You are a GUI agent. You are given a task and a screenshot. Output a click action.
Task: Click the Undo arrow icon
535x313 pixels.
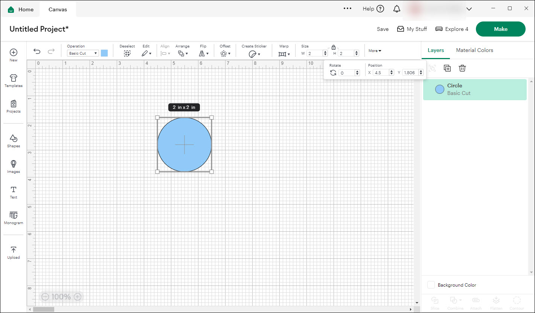click(37, 52)
